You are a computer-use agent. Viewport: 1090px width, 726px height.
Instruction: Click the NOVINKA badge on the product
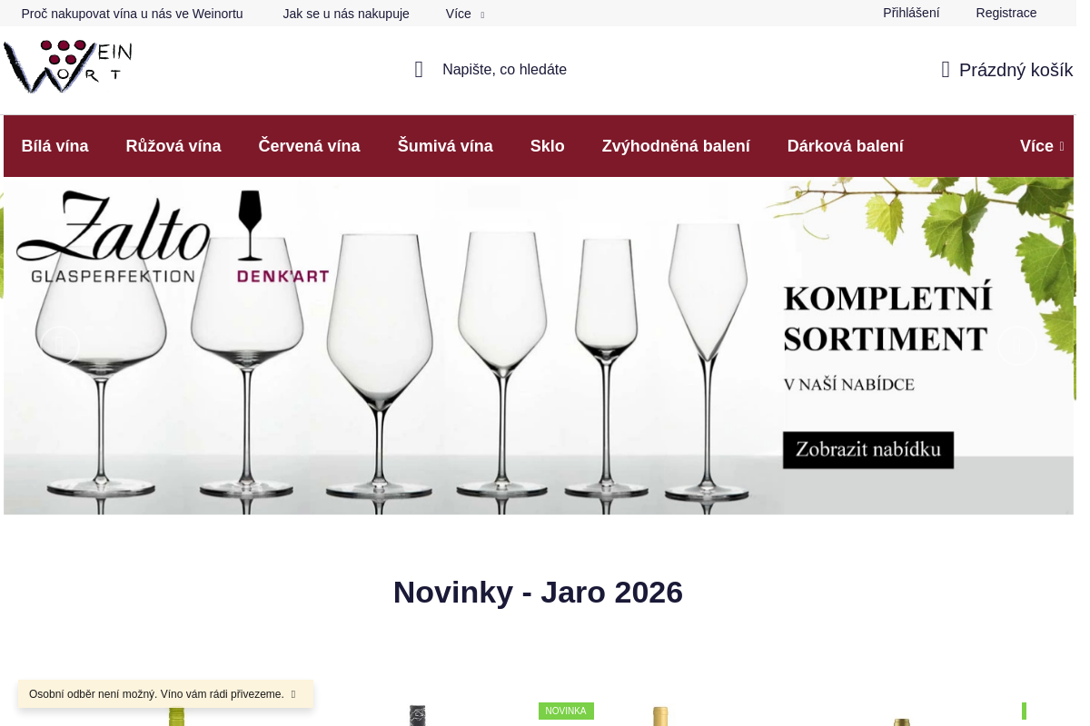click(566, 711)
